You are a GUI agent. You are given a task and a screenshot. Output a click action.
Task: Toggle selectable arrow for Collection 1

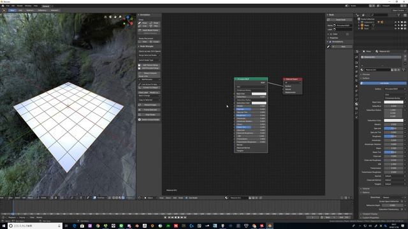(x=398, y=22)
